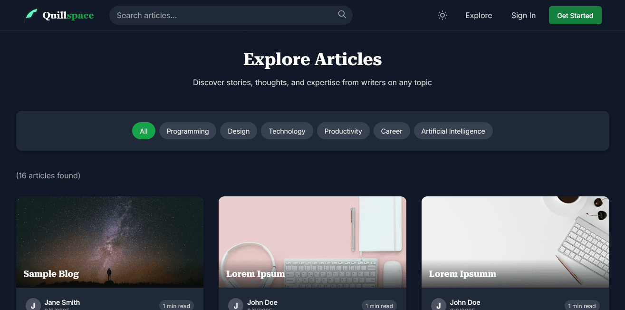Image resolution: width=625 pixels, height=310 pixels.
Task: Click the Quillspace site name
Action: click(68, 16)
